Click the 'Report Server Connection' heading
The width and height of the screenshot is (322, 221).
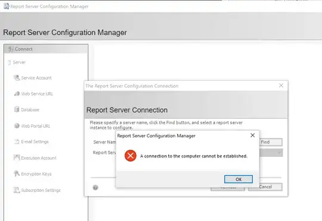click(x=127, y=110)
